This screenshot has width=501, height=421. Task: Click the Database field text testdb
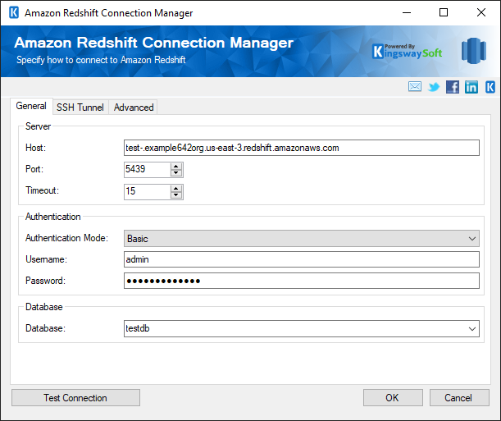point(138,328)
